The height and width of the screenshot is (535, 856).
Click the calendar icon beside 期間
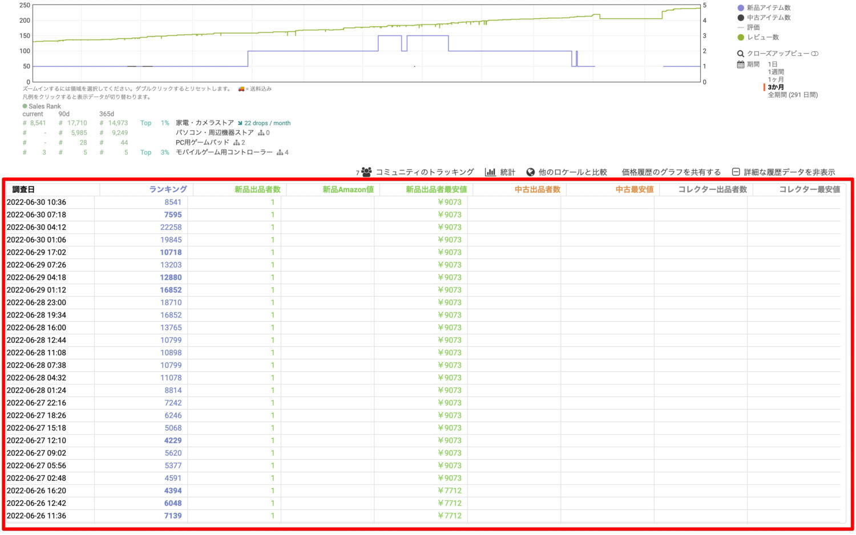[741, 64]
